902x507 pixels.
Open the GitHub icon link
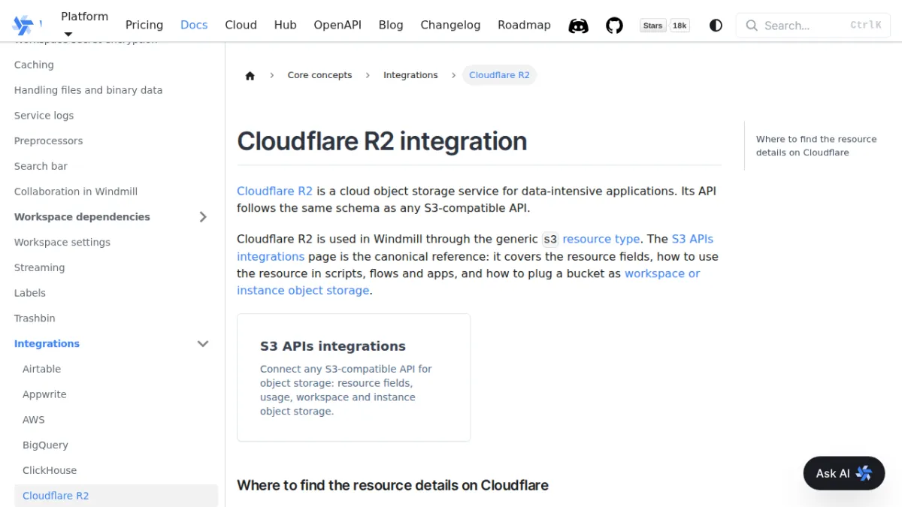(x=615, y=26)
